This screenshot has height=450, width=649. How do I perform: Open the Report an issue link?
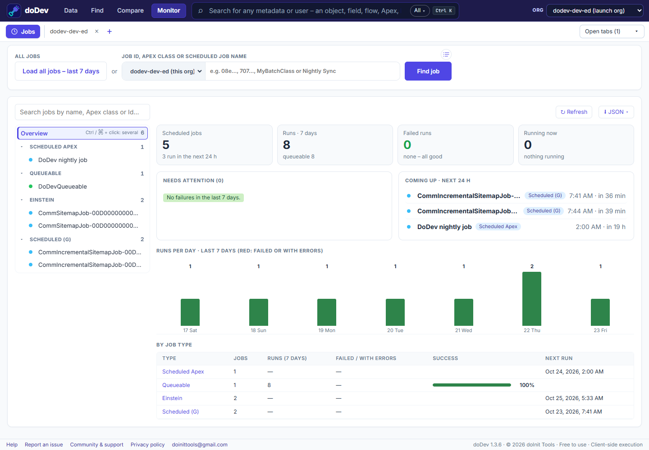[x=44, y=445]
